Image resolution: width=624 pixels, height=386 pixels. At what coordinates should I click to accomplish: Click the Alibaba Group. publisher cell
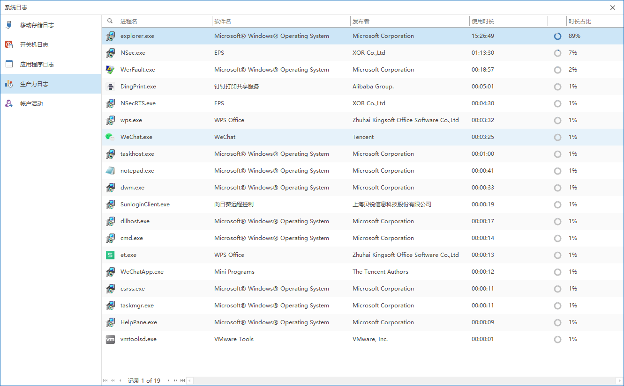click(x=373, y=87)
